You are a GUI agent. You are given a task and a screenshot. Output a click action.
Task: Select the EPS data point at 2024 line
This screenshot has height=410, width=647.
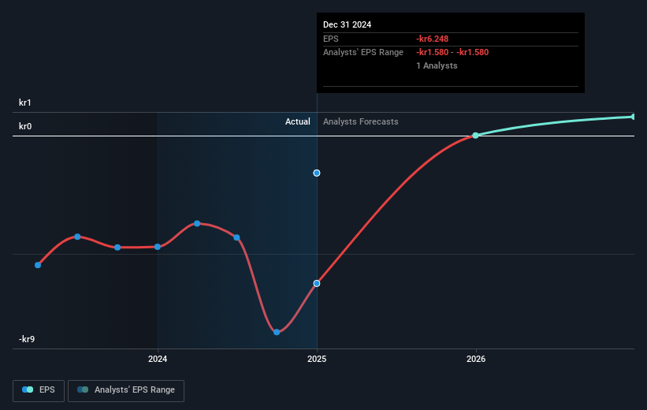(x=158, y=247)
